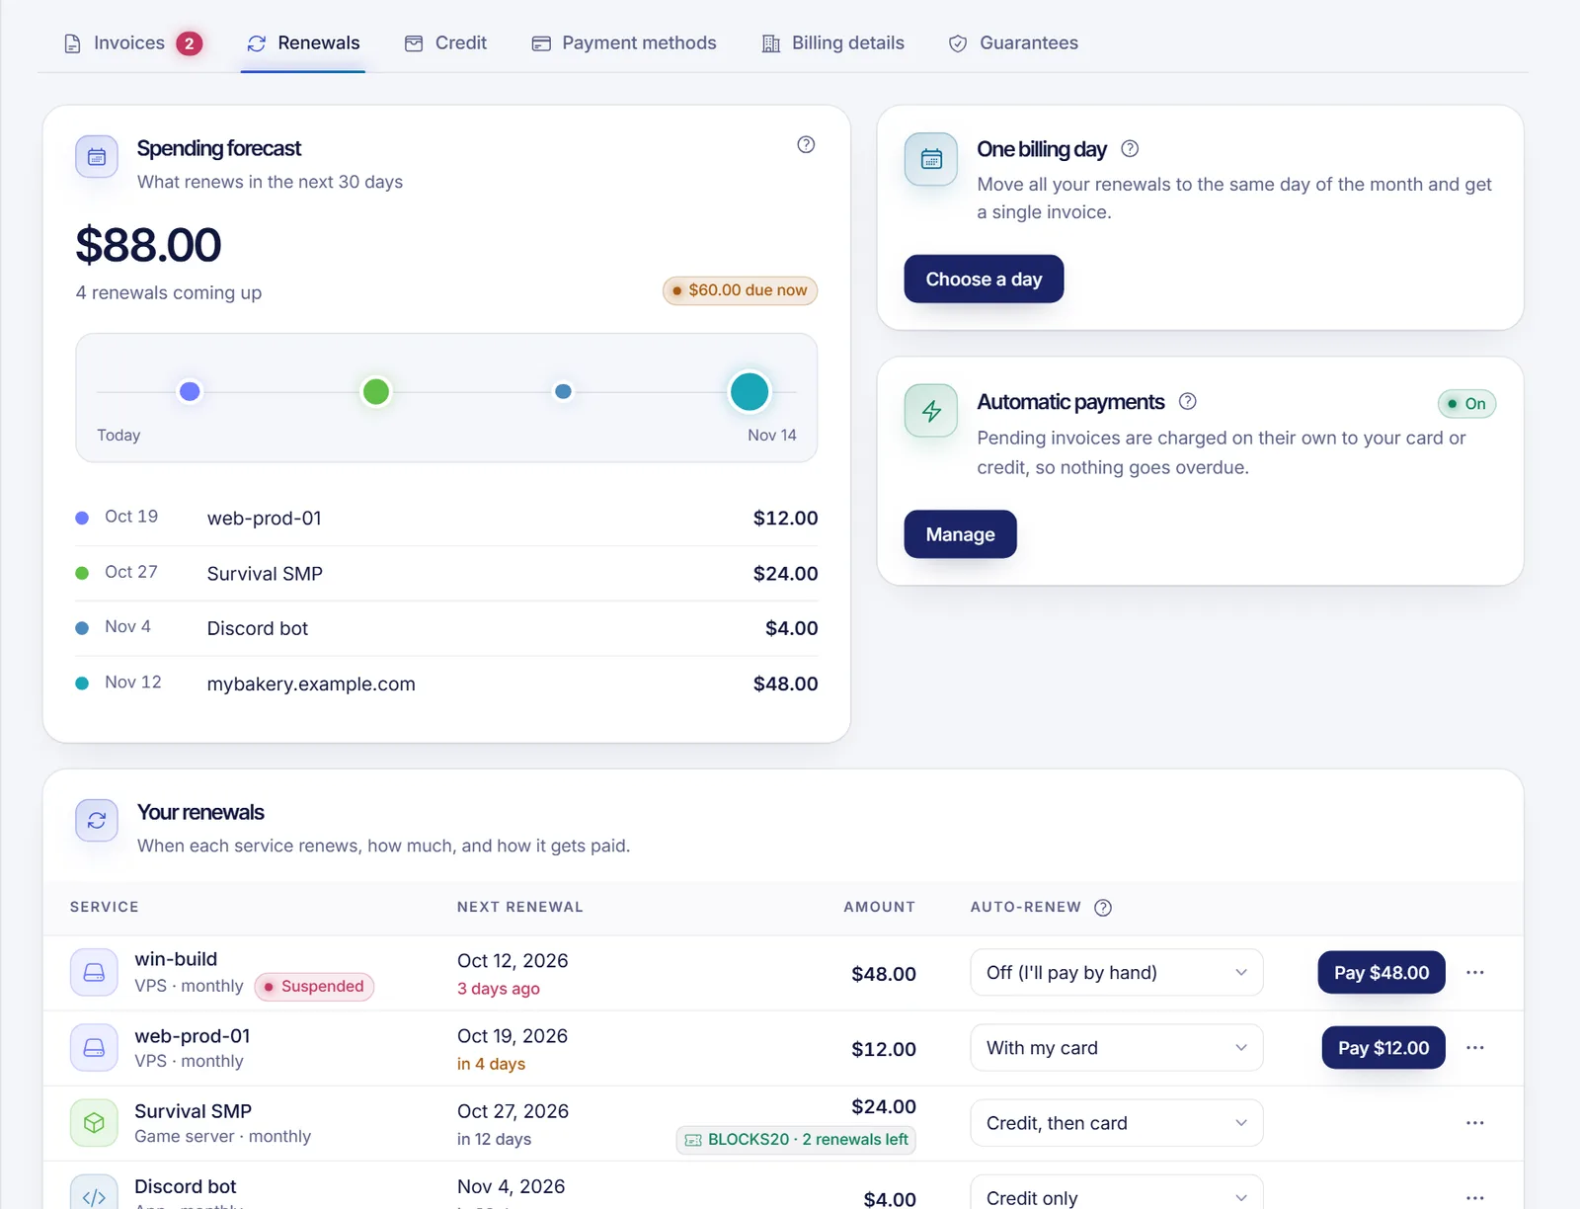Click the Spending forecast calendar icon
Screen dimensions: 1580x1209
click(x=97, y=157)
